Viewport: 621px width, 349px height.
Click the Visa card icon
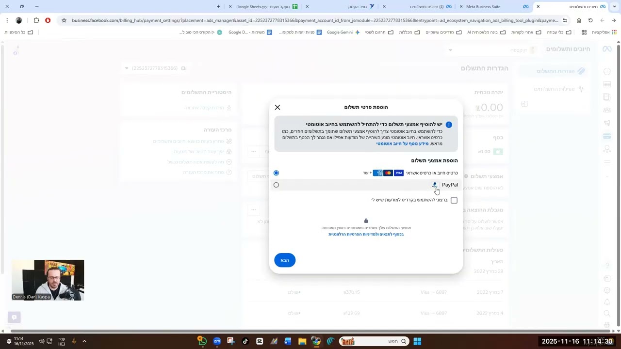[x=399, y=173]
